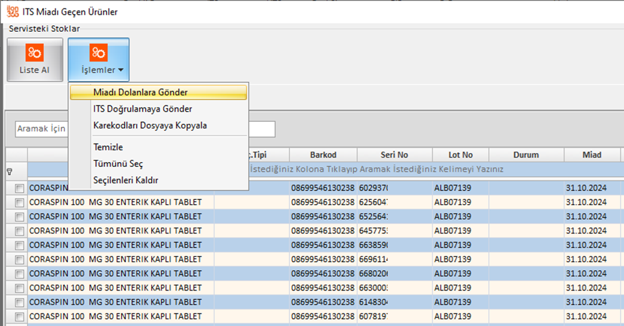The width and height of the screenshot is (624, 326).
Task: Select Karekodları Dosyaya Kopyala entry
Action: (150, 125)
